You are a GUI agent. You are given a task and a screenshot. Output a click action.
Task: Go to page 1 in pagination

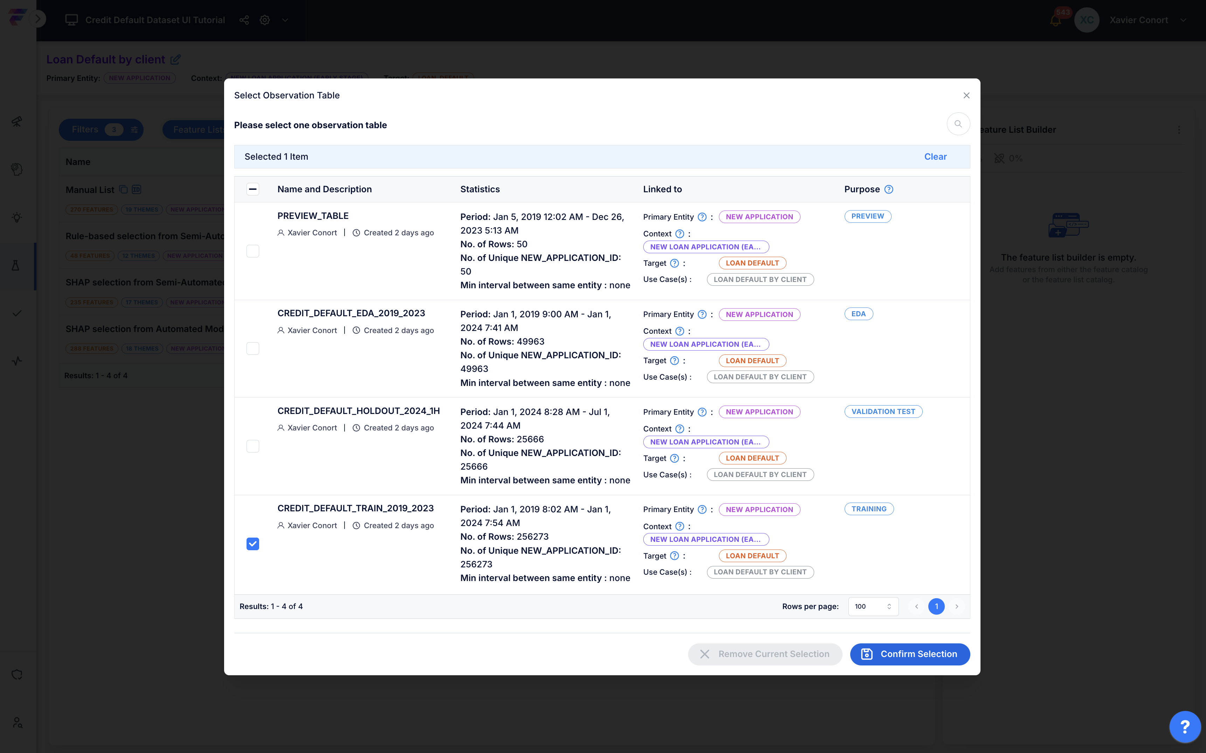point(936,607)
